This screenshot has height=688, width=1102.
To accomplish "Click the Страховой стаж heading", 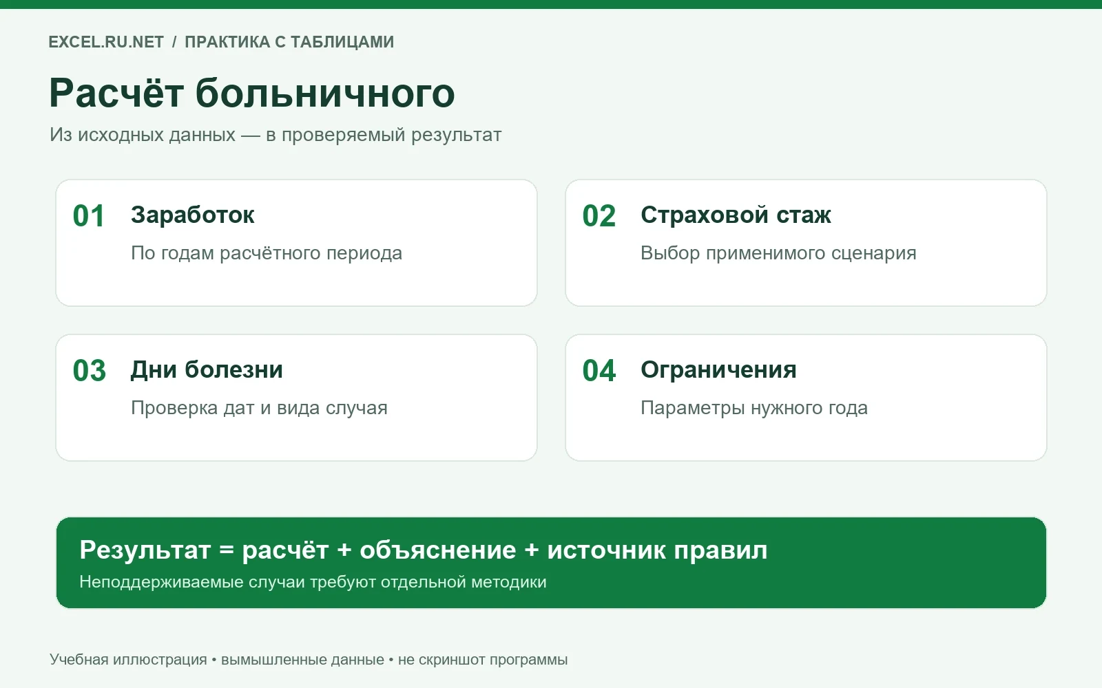I will 736,215.
